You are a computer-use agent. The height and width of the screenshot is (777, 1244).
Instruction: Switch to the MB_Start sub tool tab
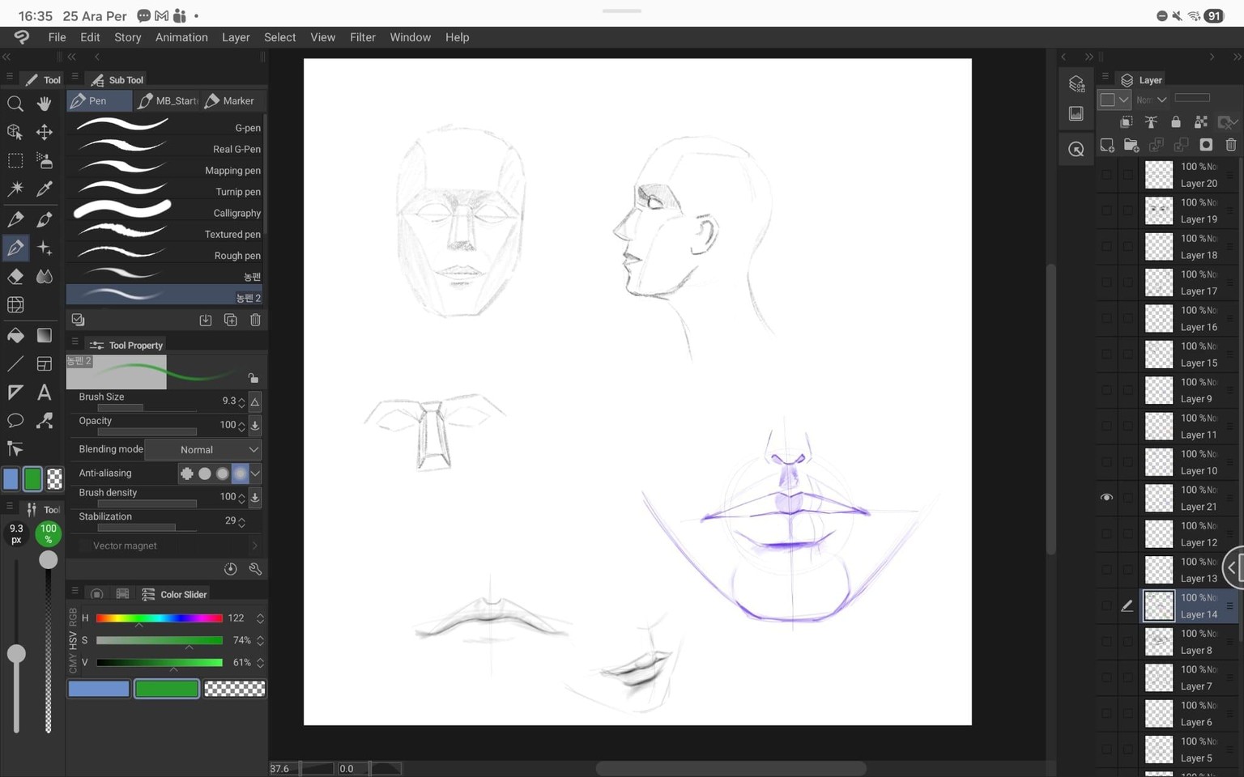click(x=168, y=101)
